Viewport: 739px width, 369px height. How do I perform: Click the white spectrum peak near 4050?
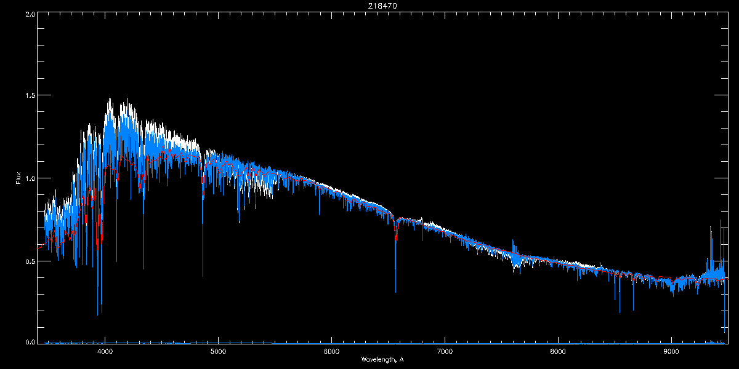point(110,108)
